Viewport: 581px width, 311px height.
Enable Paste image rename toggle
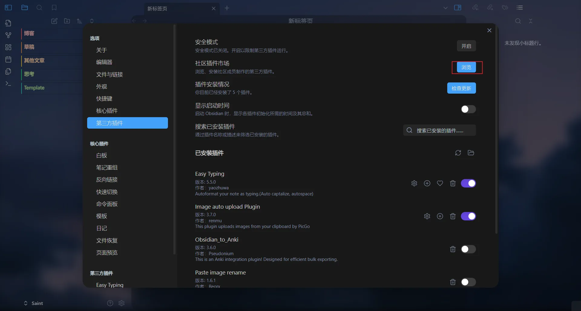(x=468, y=282)
